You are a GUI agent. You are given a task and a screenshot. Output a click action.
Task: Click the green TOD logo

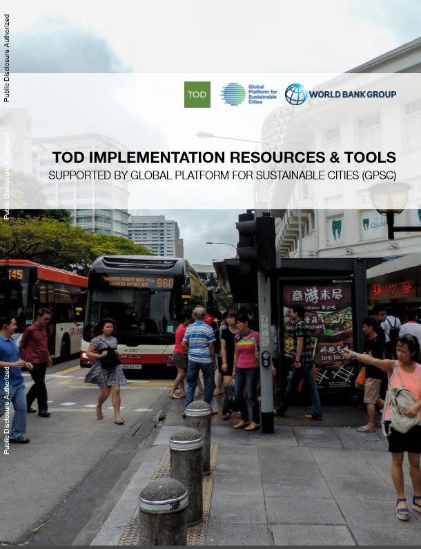coord(197,95)
